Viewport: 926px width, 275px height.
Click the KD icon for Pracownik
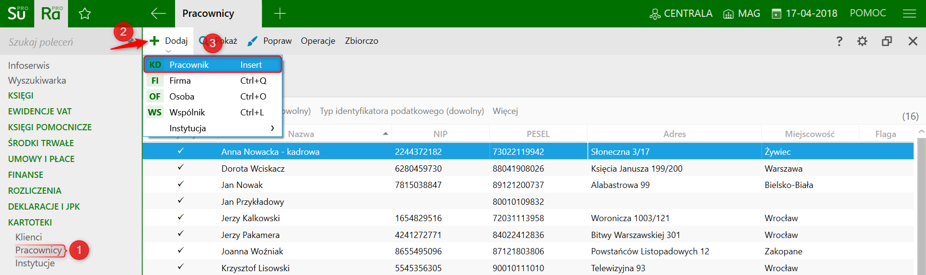[155, 64]
